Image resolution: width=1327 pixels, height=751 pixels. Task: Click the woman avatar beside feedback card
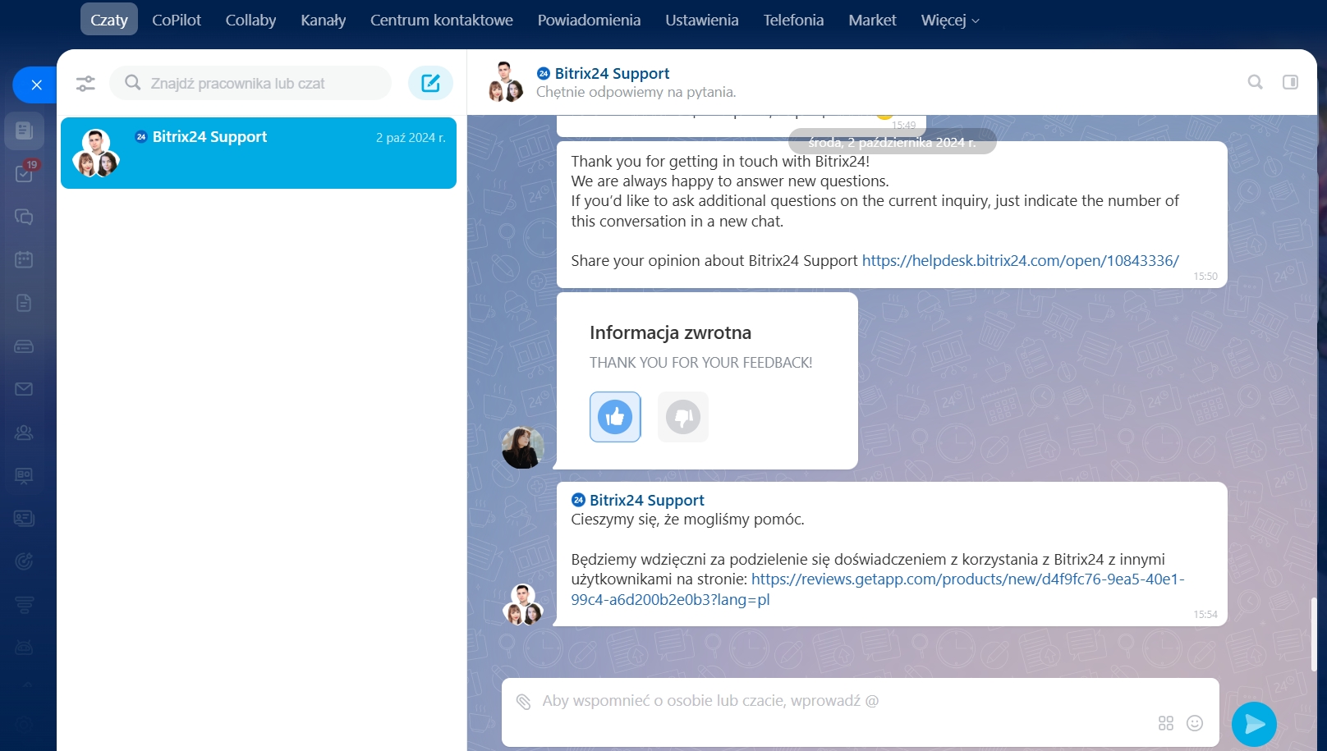click(x=522, y=447)
